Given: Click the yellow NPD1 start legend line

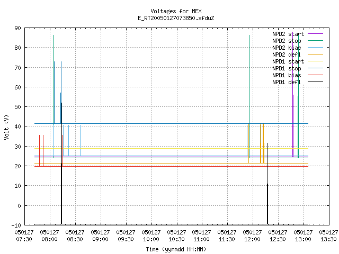Looking at the screenshot, I should point(315,61).
